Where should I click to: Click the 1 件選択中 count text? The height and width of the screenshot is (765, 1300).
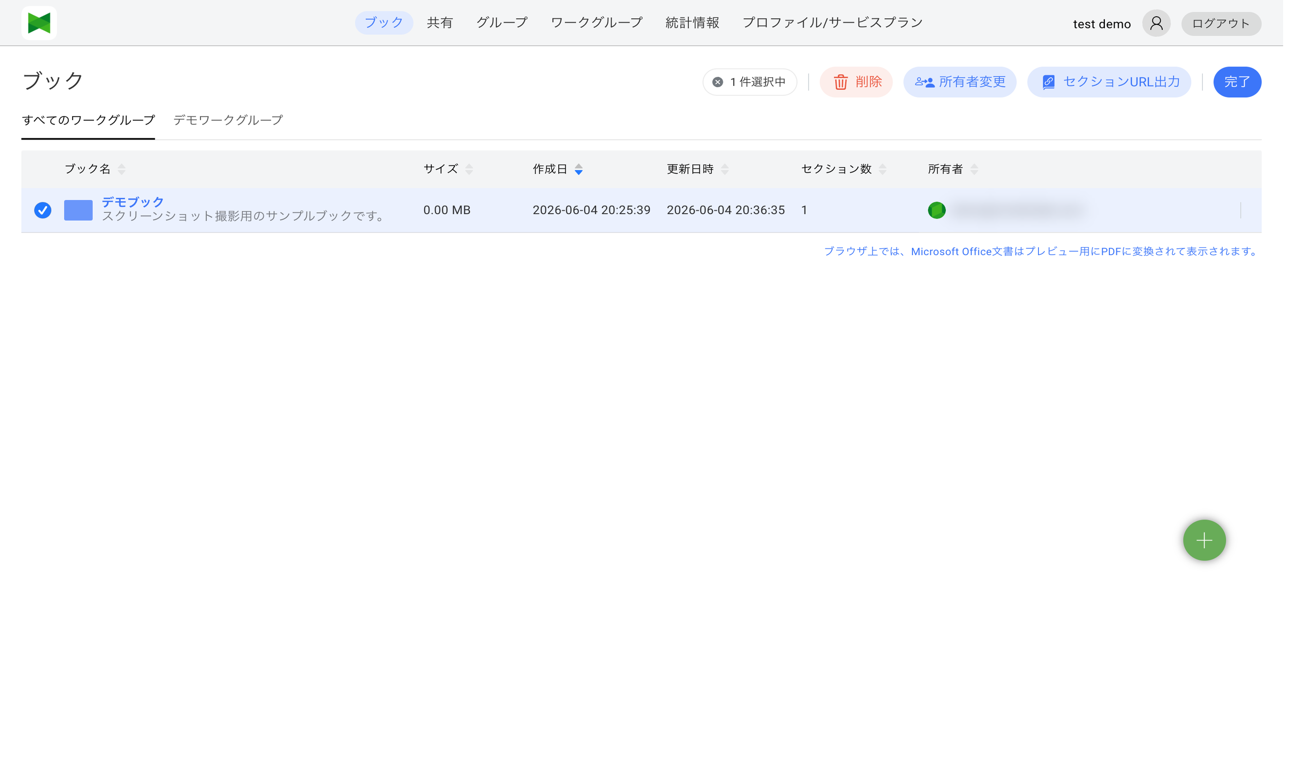pos(758,82)
